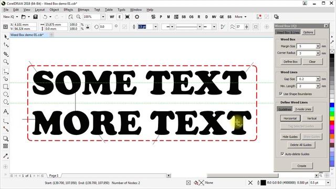
Task: Select the Drop Shadow tool
Action: pyautogui.click(x=6, y=139)
